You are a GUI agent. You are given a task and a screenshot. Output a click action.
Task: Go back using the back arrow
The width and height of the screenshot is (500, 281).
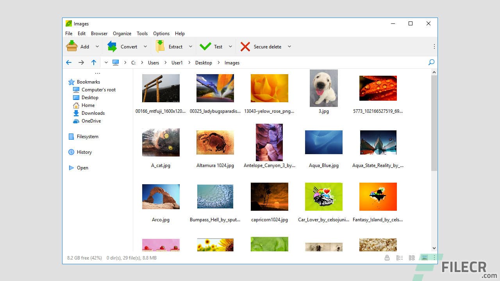coord(69,62)
